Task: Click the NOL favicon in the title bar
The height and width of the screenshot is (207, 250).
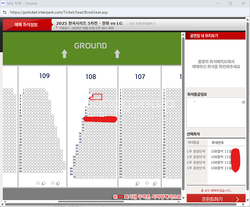Action: [4, 4]
